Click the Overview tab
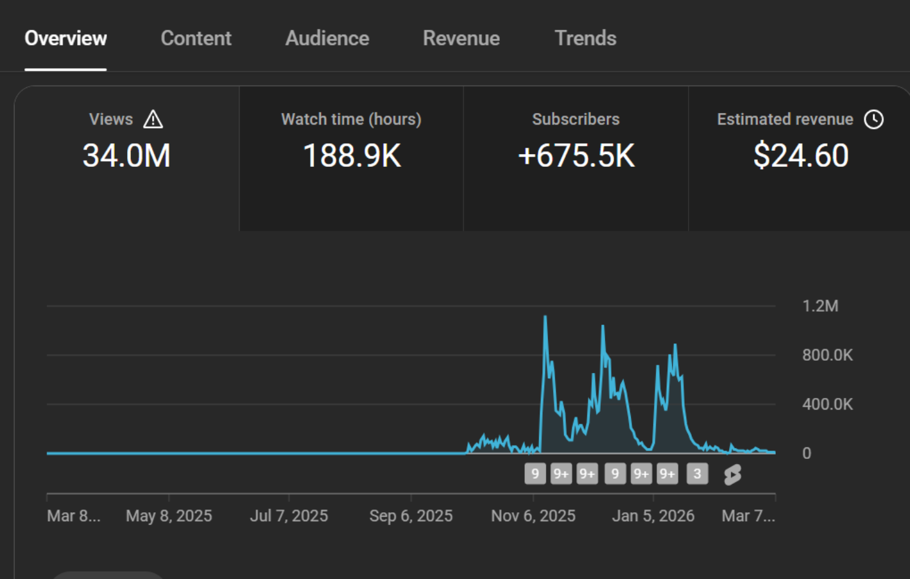910x579 pixels. point(65,39)
